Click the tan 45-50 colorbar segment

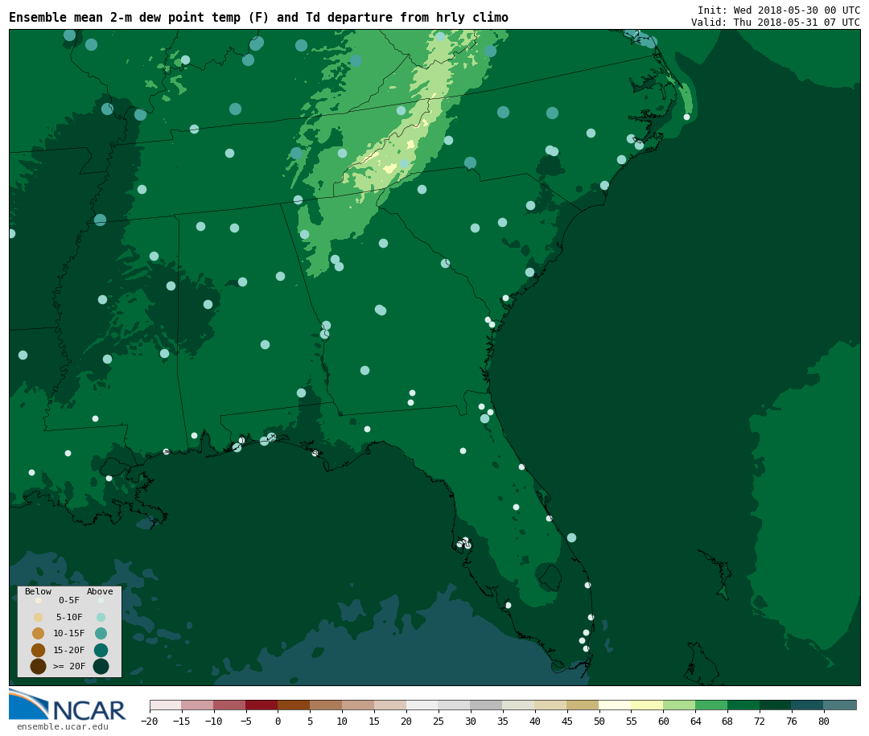[x=583, y=705]
